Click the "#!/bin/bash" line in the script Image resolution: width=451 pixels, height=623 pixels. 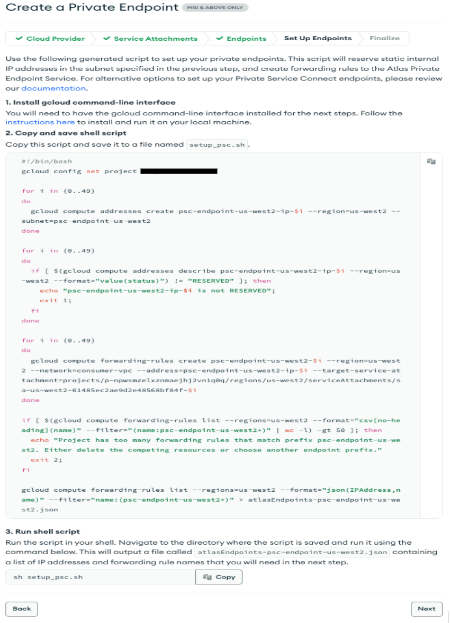click(x=47, y=161)
